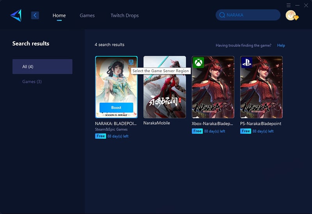Focus the NARAKA search field

(248, 15)
